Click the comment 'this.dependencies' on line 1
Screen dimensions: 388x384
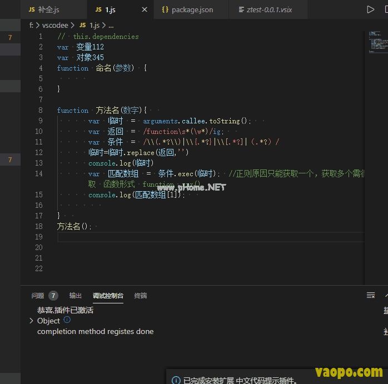(106, 36)
